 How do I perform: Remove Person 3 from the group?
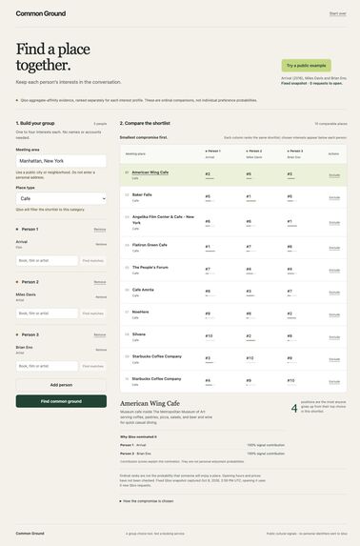click(100, 335)
